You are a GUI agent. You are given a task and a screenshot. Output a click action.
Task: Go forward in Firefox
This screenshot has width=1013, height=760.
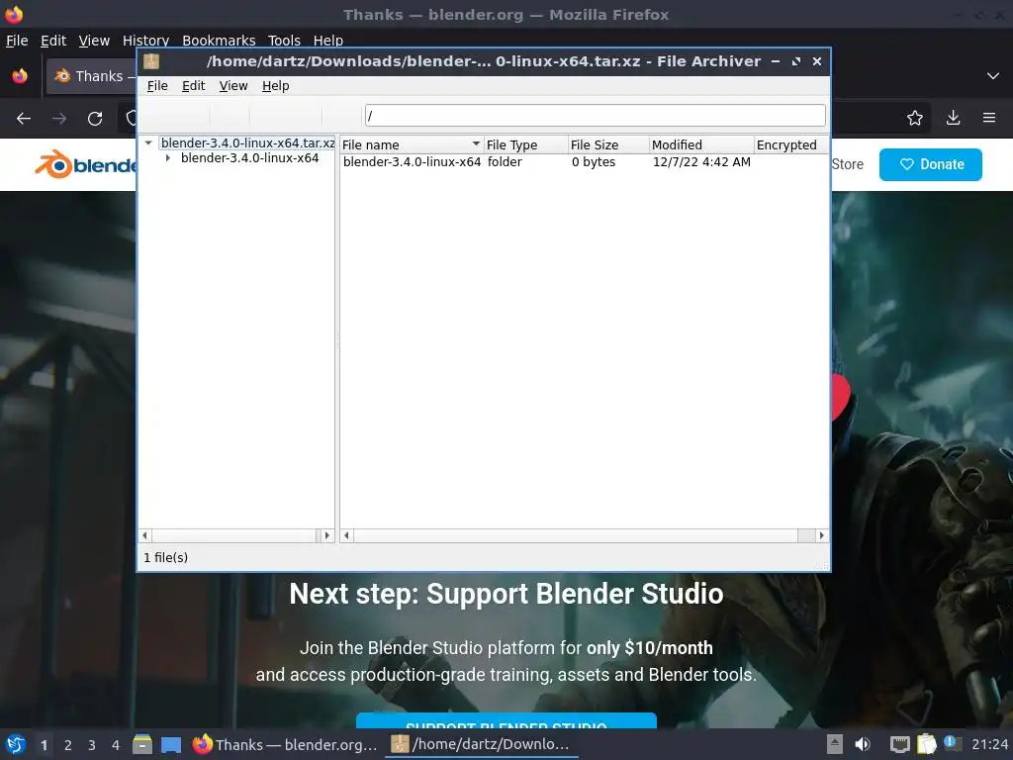(58, 119)
